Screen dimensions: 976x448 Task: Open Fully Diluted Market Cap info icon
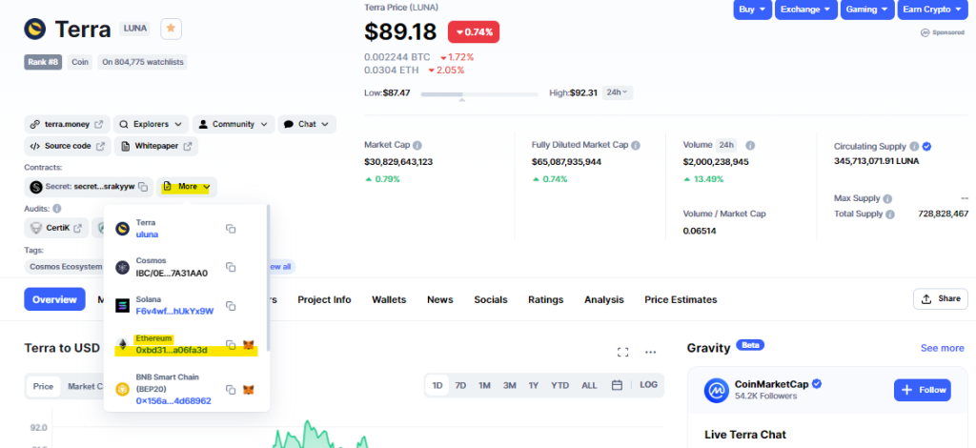coord(636,145)
